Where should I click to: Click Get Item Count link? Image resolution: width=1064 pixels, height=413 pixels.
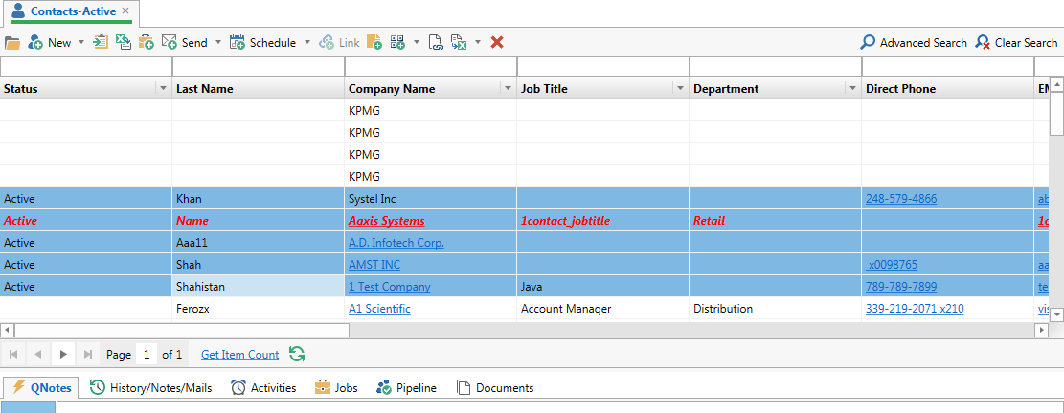[239, 354]
